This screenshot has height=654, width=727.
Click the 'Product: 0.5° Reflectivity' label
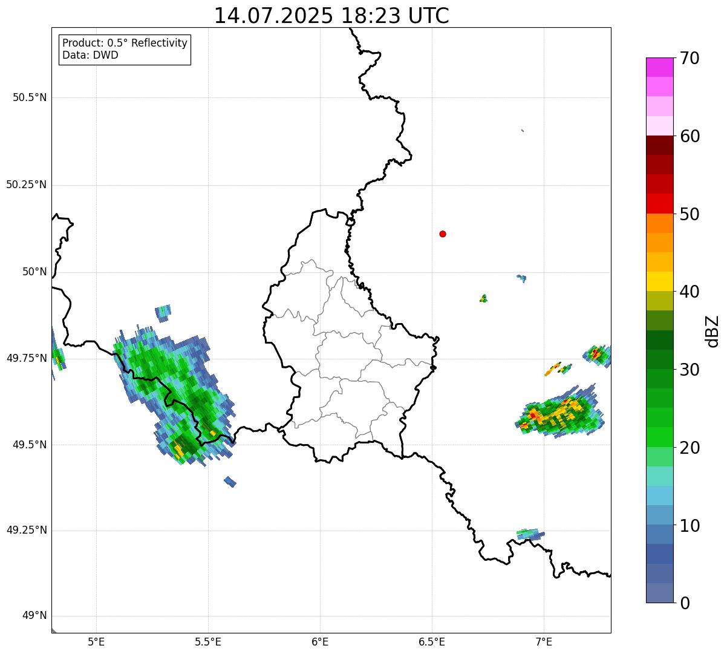point(125,44)
